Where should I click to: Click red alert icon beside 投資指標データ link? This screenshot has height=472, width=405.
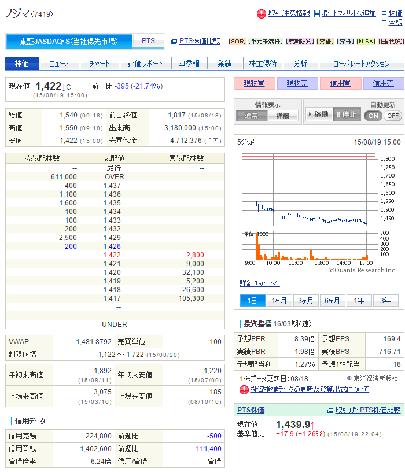coord(244,389)
